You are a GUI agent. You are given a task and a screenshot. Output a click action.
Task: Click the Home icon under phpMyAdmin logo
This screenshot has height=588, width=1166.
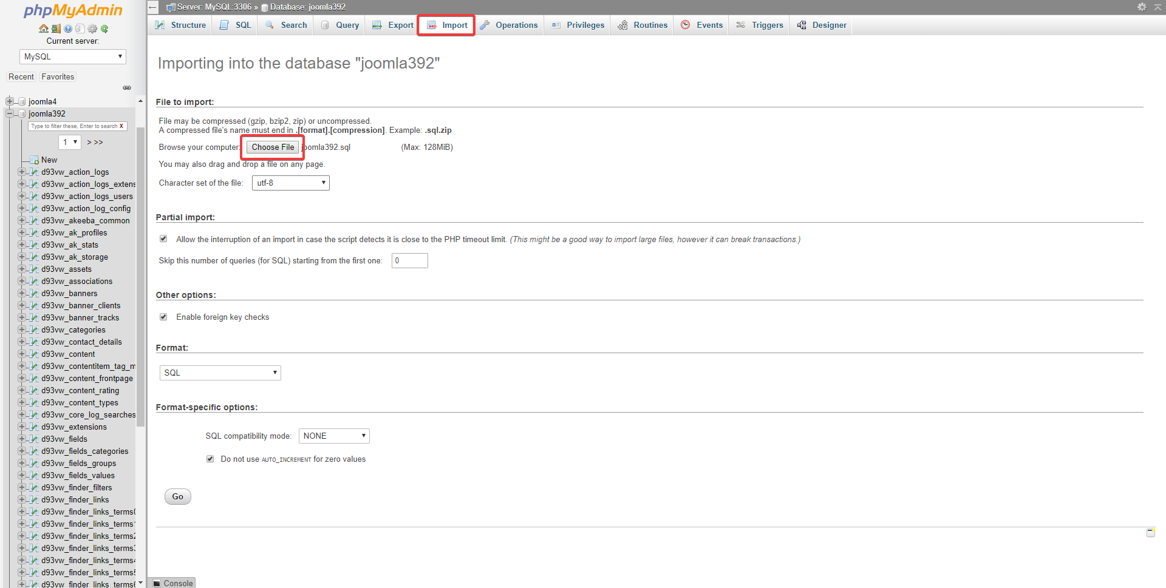43,29
